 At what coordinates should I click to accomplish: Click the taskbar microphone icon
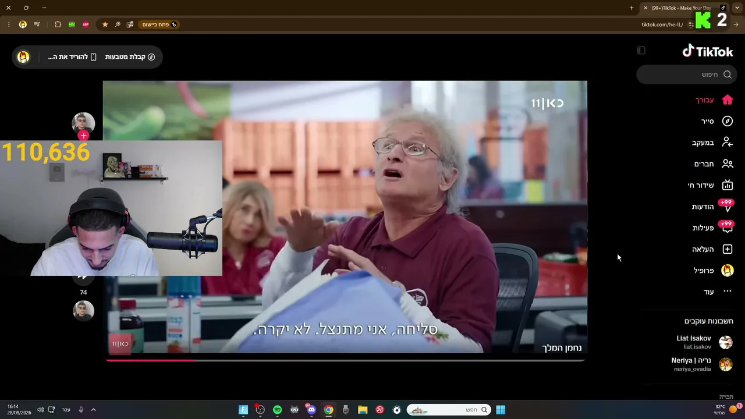point(81,410)
